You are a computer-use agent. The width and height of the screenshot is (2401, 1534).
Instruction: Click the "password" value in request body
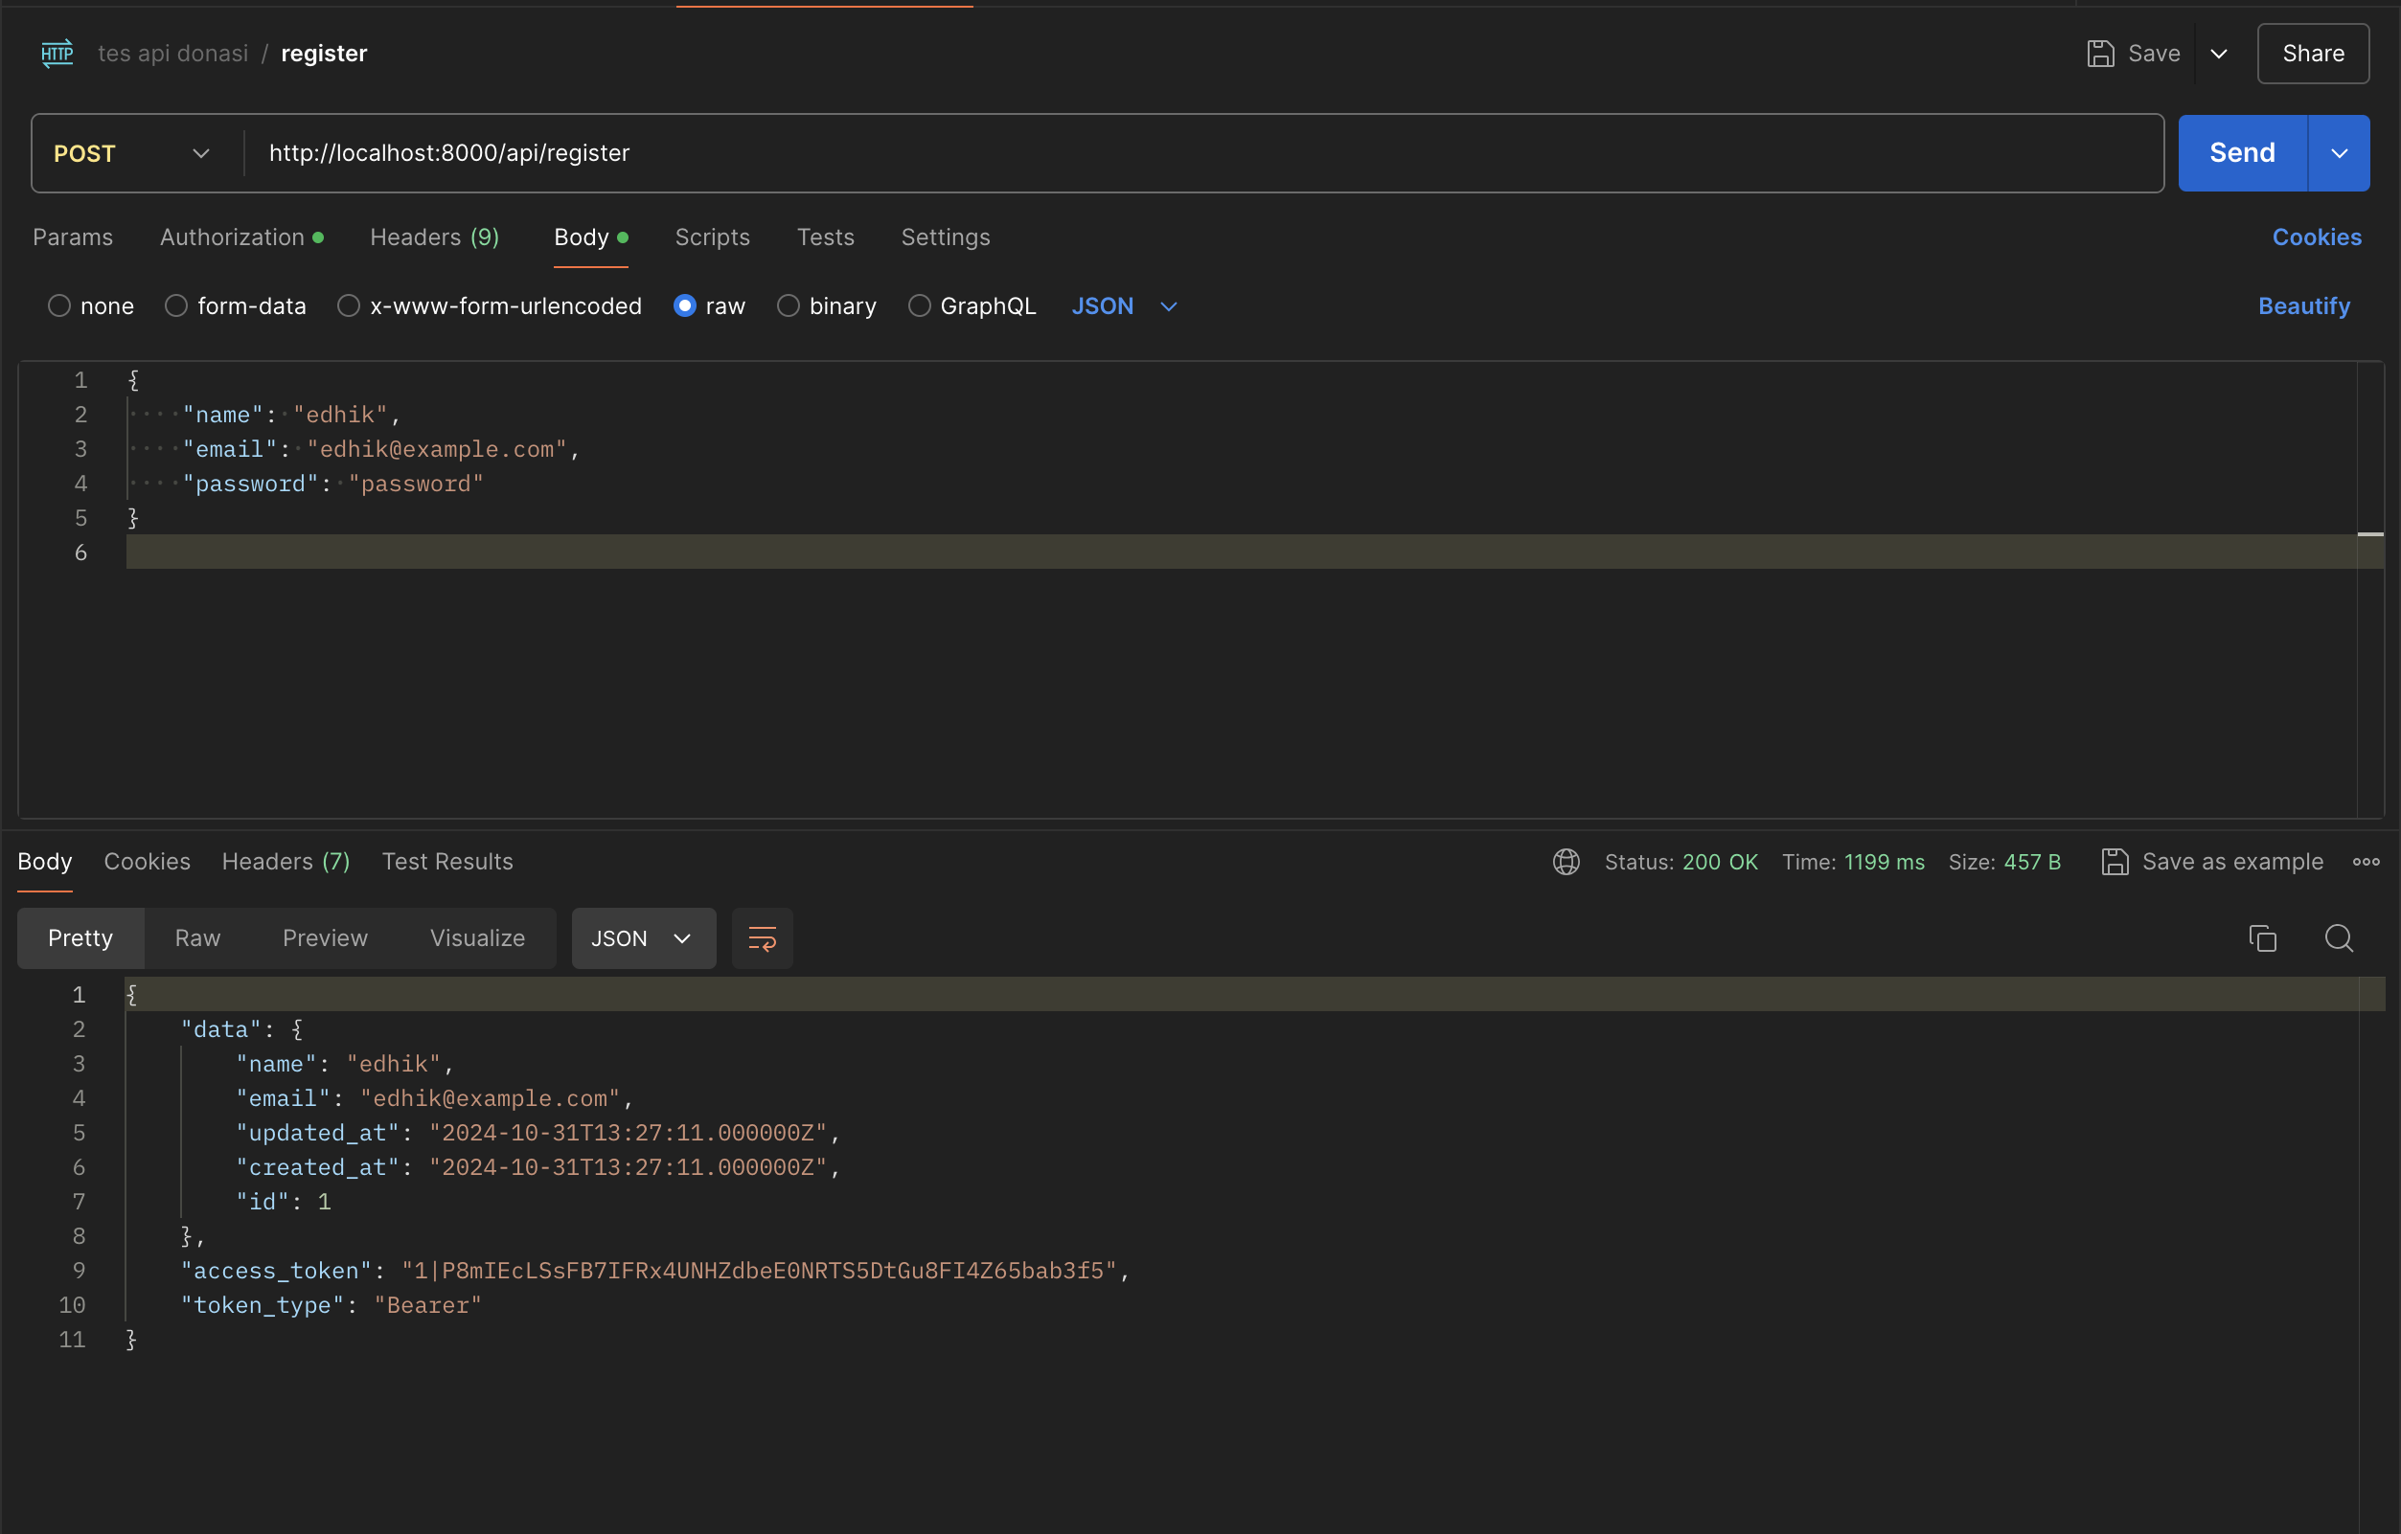415,484
